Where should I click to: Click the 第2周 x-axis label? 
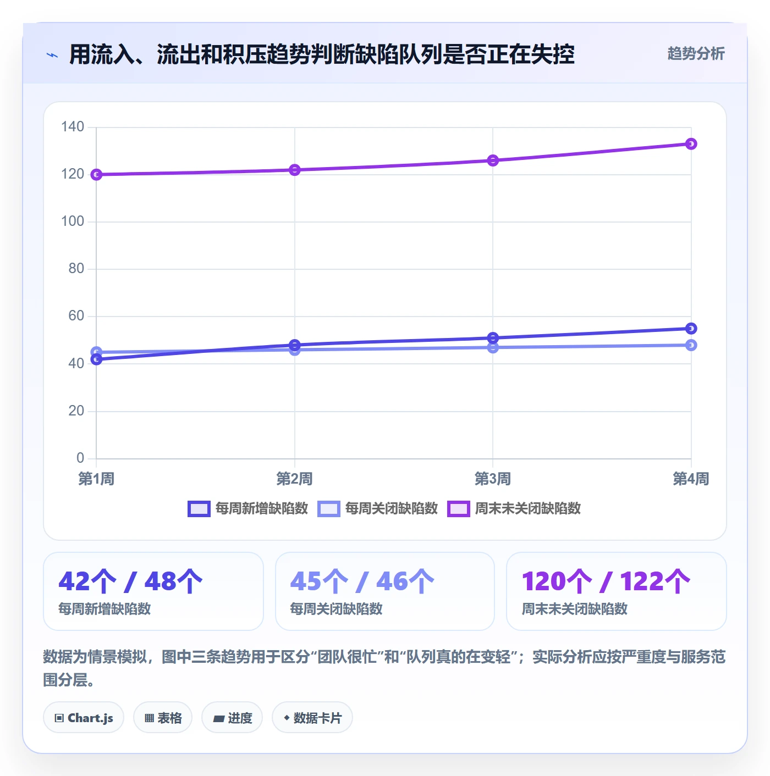[295, 479]
